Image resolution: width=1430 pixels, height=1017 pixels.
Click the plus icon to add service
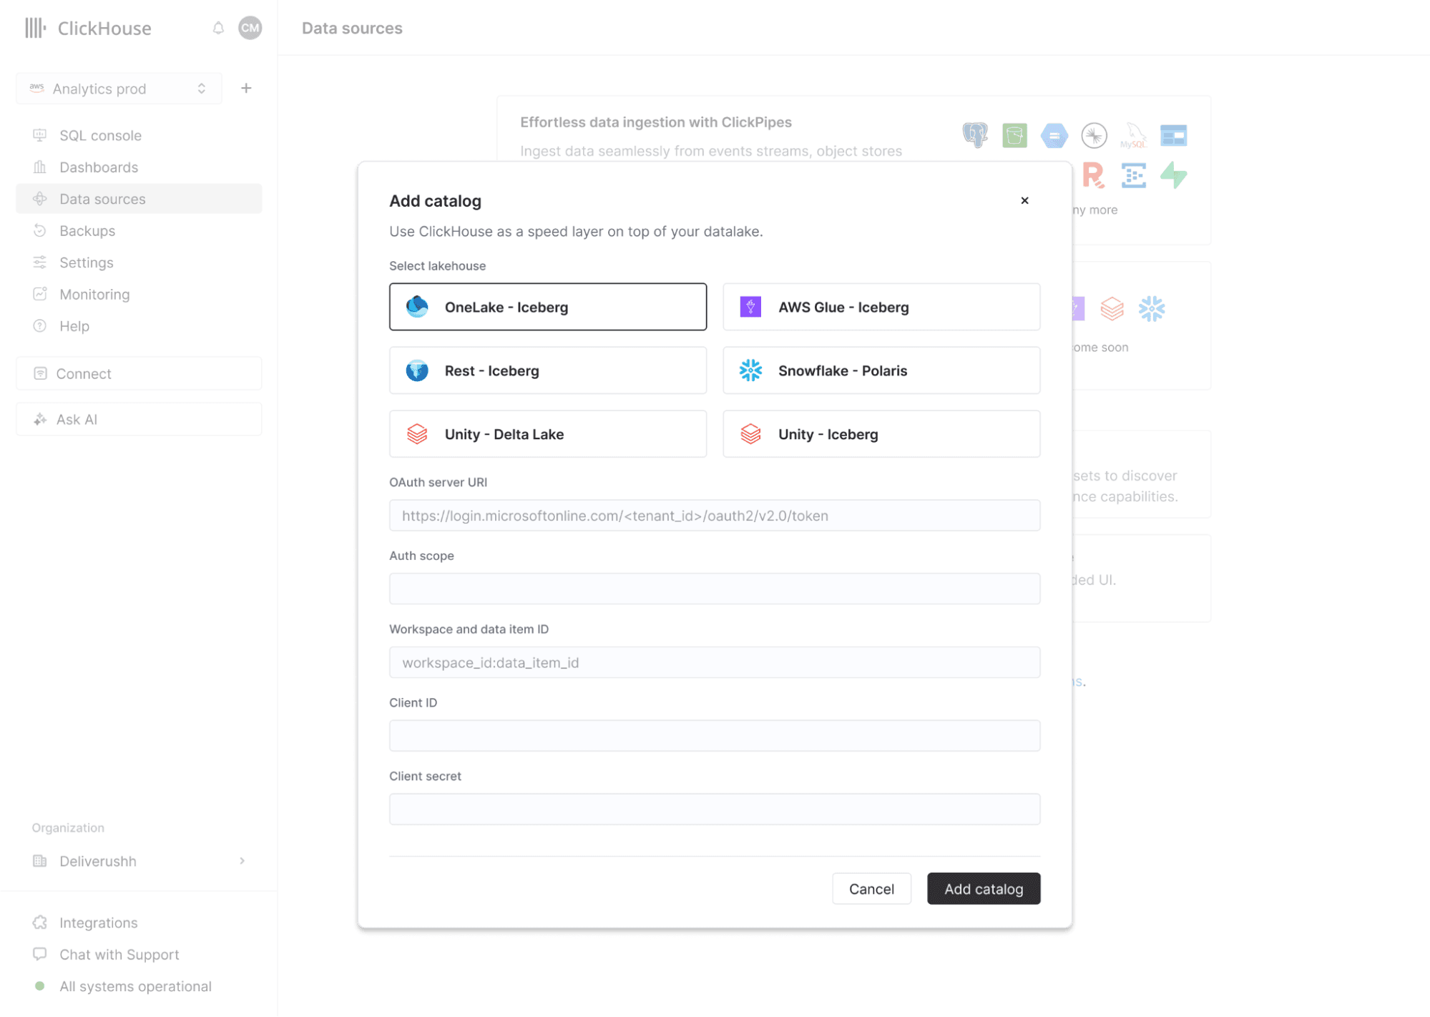point(246,88)
